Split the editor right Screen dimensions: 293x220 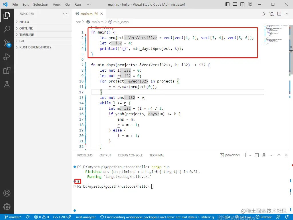tap(279, 14)
